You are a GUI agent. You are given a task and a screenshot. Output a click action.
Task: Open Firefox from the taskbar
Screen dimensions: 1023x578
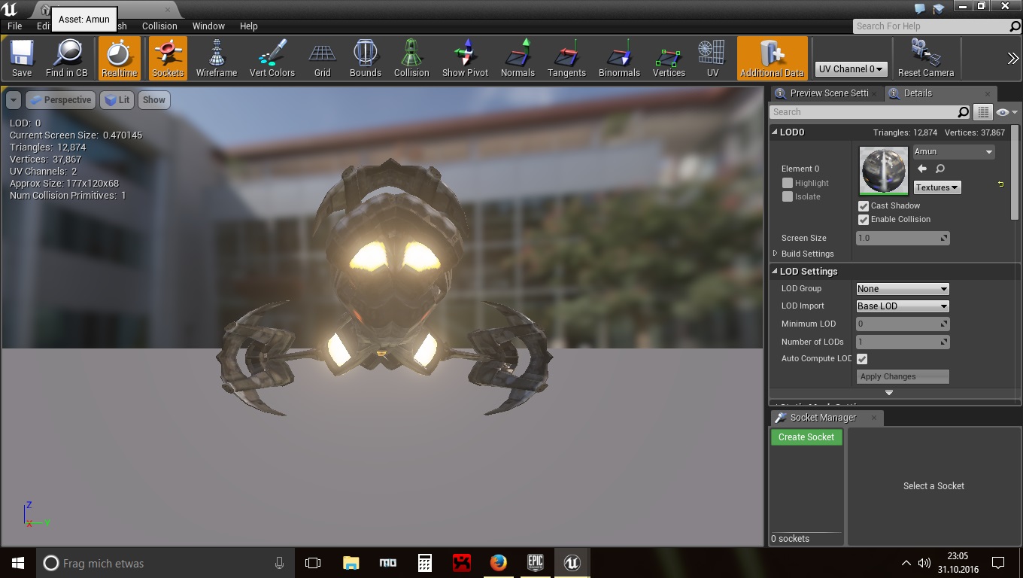pyautogui.click(x=498, y=563)
